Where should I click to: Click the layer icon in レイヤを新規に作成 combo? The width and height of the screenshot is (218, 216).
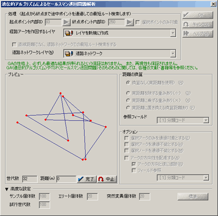(69, 33)
